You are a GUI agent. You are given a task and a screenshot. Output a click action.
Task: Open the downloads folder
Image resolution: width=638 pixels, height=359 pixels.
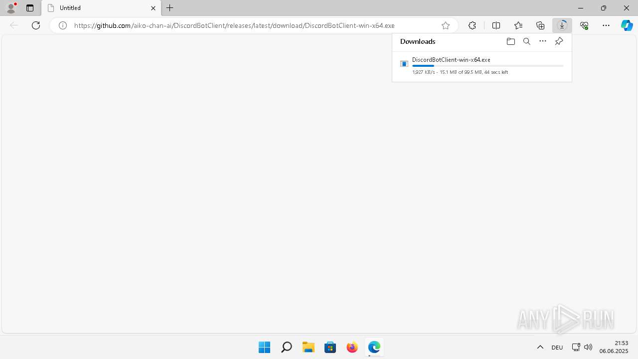[x=510, y=41]
